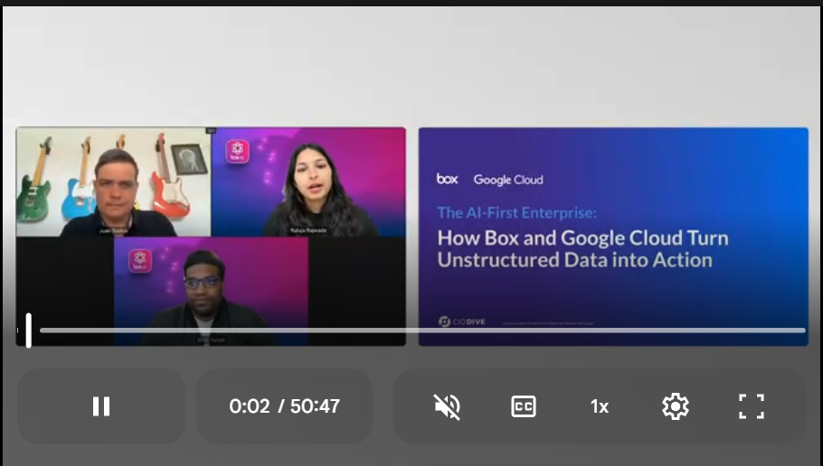Click the presentation slide titled AI-First Enterprise

613,237
